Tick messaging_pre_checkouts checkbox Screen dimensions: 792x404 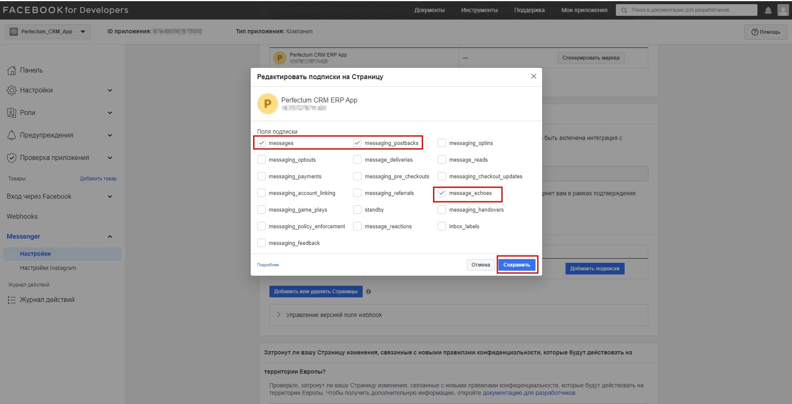tap(357, 176)
